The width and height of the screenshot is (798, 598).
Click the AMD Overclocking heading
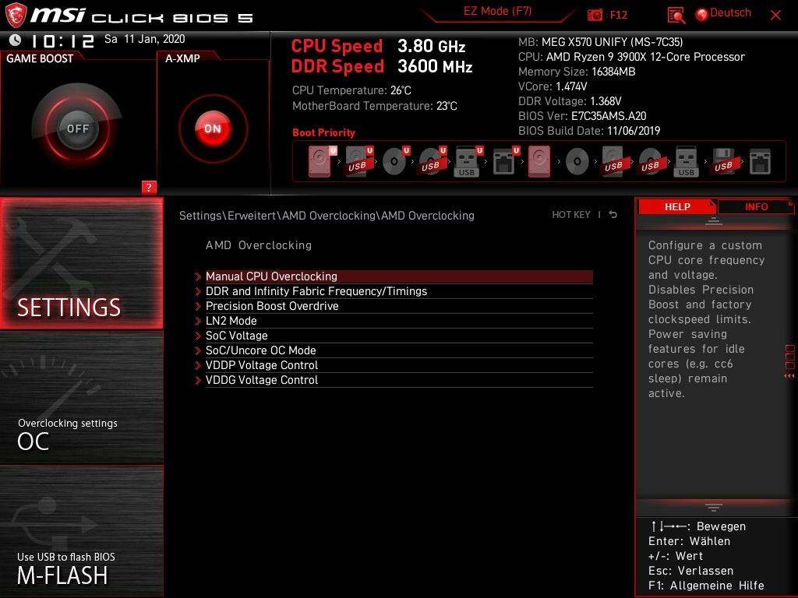pos(259,245)
